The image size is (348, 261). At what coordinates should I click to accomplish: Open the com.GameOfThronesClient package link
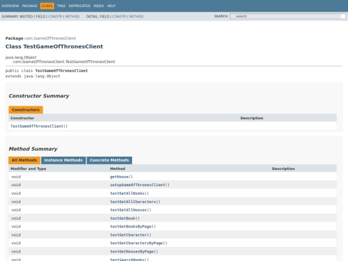pyautogui.click(x=50, y=38)
